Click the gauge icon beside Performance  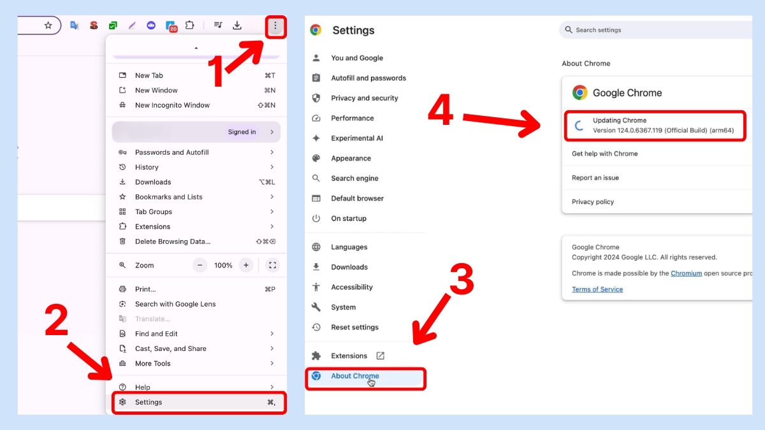(x=316, y=118)
